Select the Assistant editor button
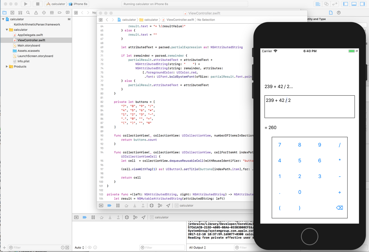 click(x=326, y=4)
